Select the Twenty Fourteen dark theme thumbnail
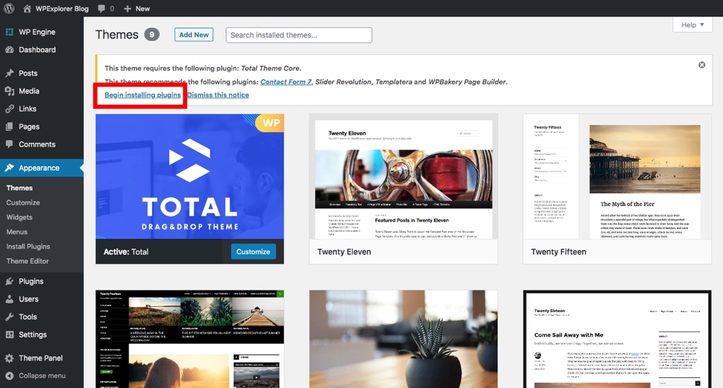This screenshot has width=723, height=388. coord(189,339)
